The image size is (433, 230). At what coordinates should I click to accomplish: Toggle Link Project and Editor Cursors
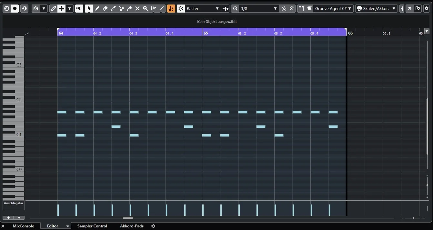pos(54,8)
